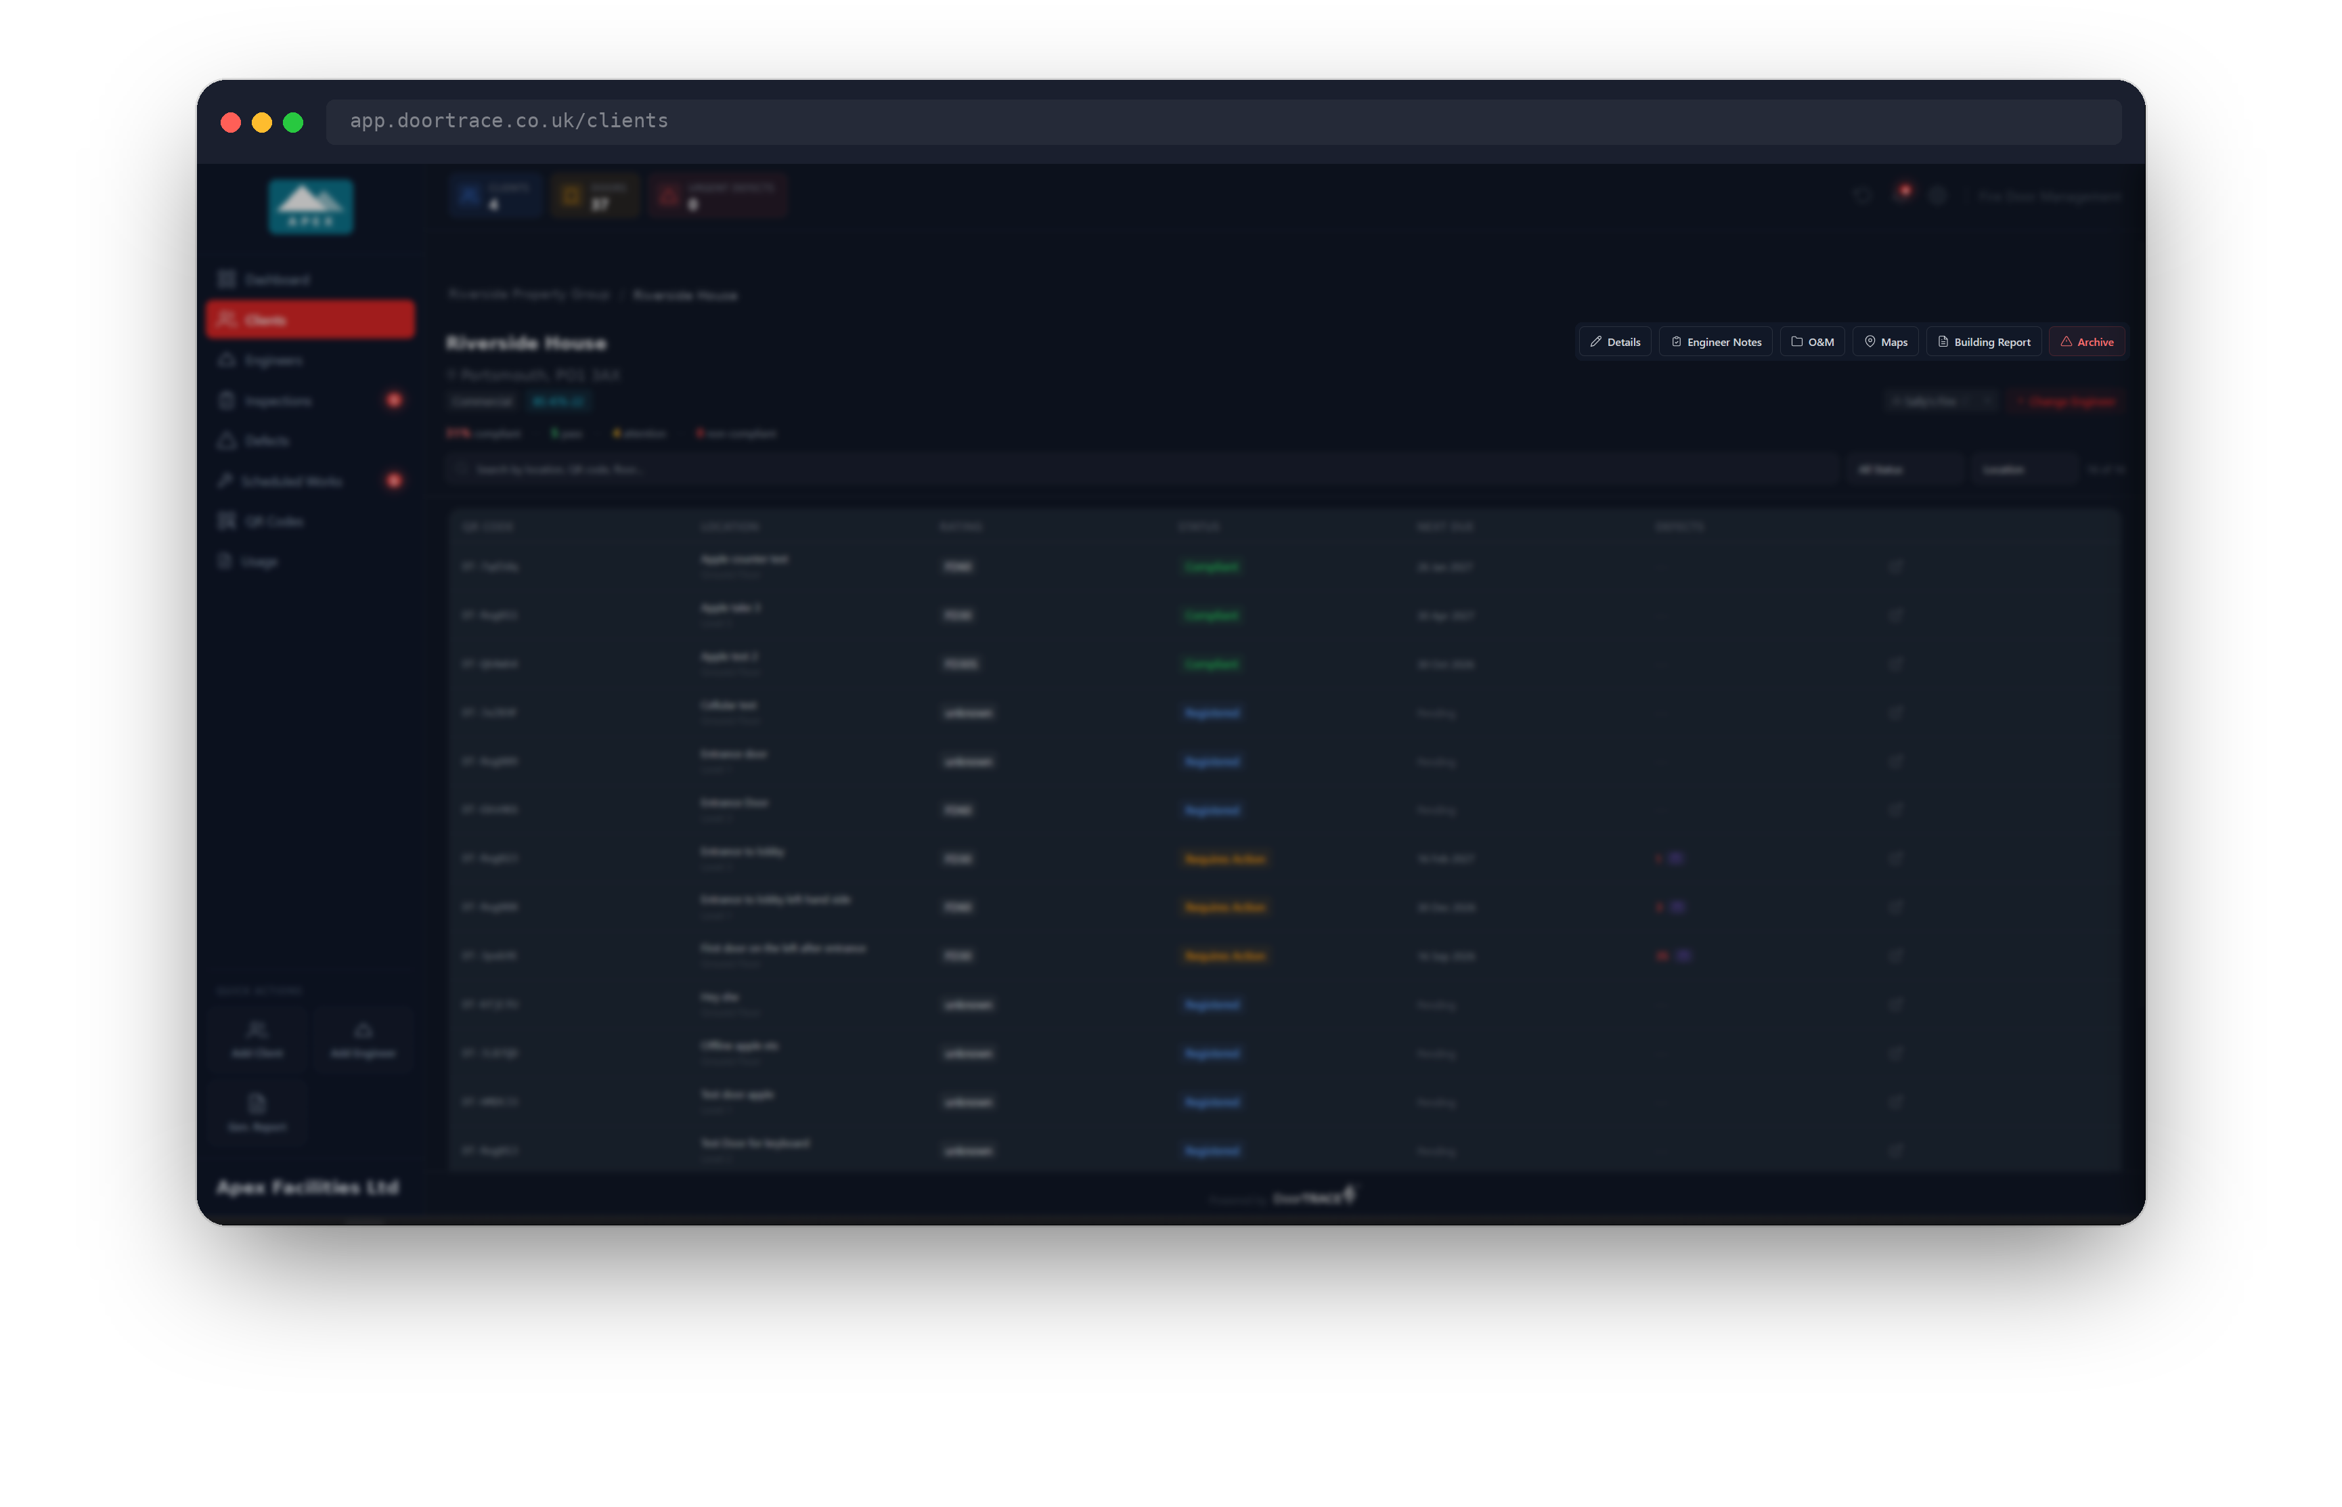Click the Apex Facilities Ltd label

click(307, 1187)
